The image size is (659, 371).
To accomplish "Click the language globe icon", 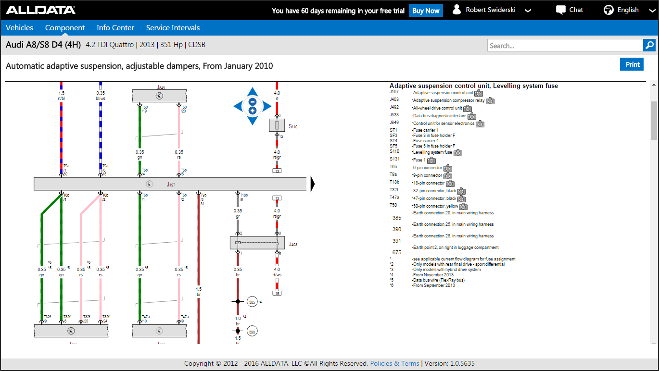I will coord(608,10).
